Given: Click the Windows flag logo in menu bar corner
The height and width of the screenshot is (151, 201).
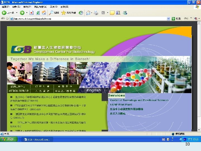Looking at the screenshot, I should coord(197,7).
